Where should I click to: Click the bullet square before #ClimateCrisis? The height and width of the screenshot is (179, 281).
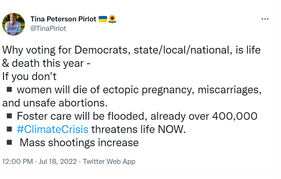click(9, 129)
